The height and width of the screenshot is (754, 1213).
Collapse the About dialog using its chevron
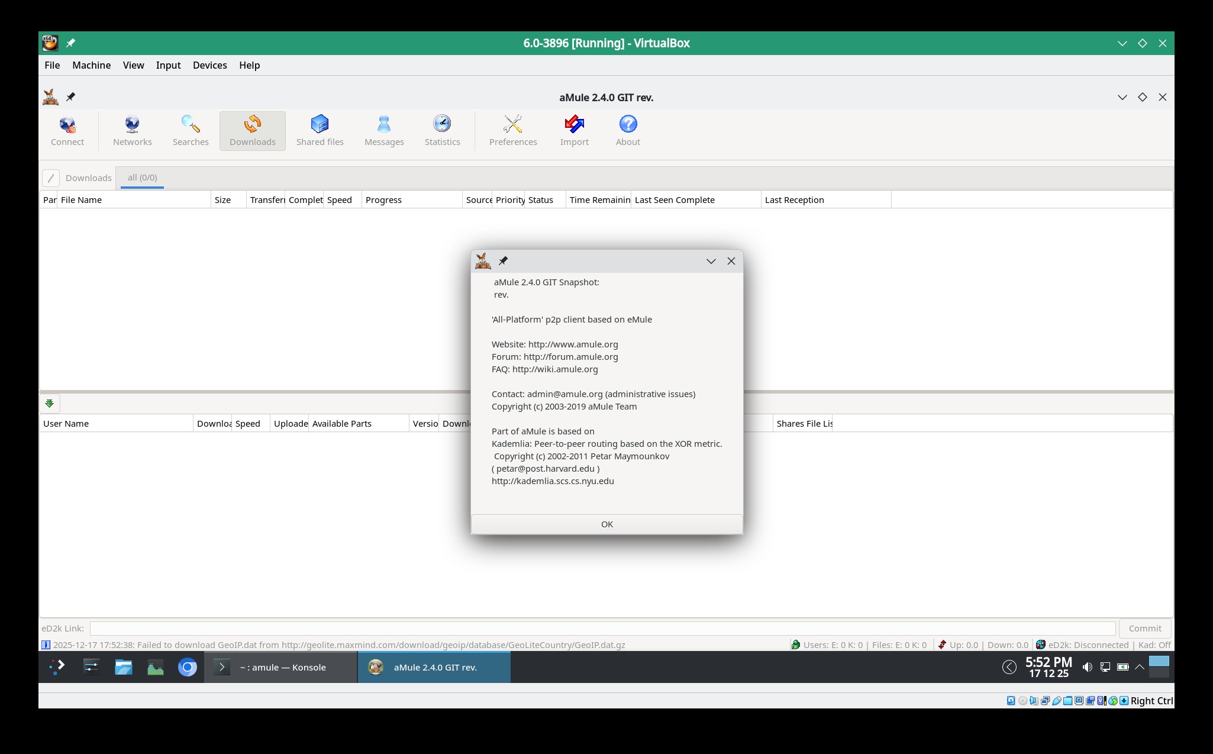click(711, 261)
